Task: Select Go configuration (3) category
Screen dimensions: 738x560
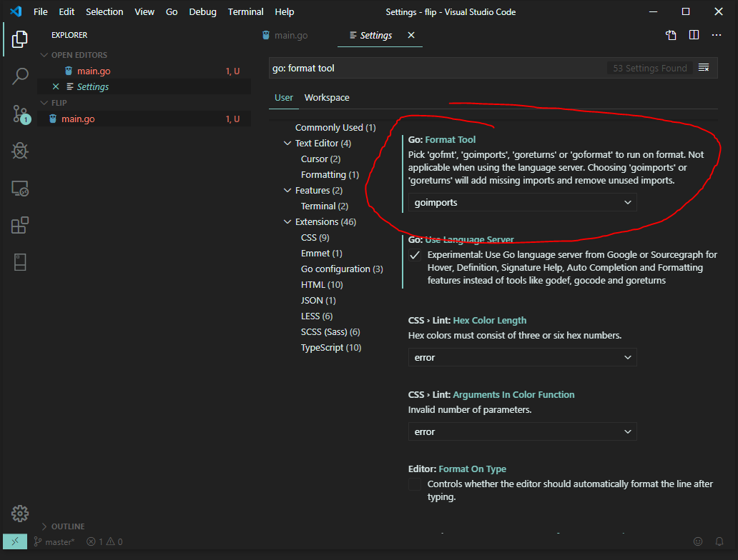Action: [x=342, y=269]
